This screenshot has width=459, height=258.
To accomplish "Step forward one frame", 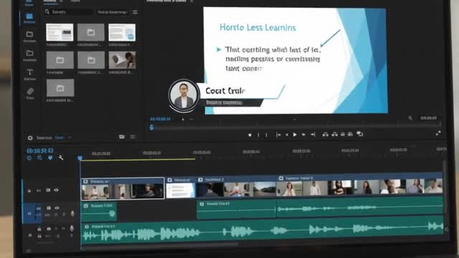I will 303,135.
